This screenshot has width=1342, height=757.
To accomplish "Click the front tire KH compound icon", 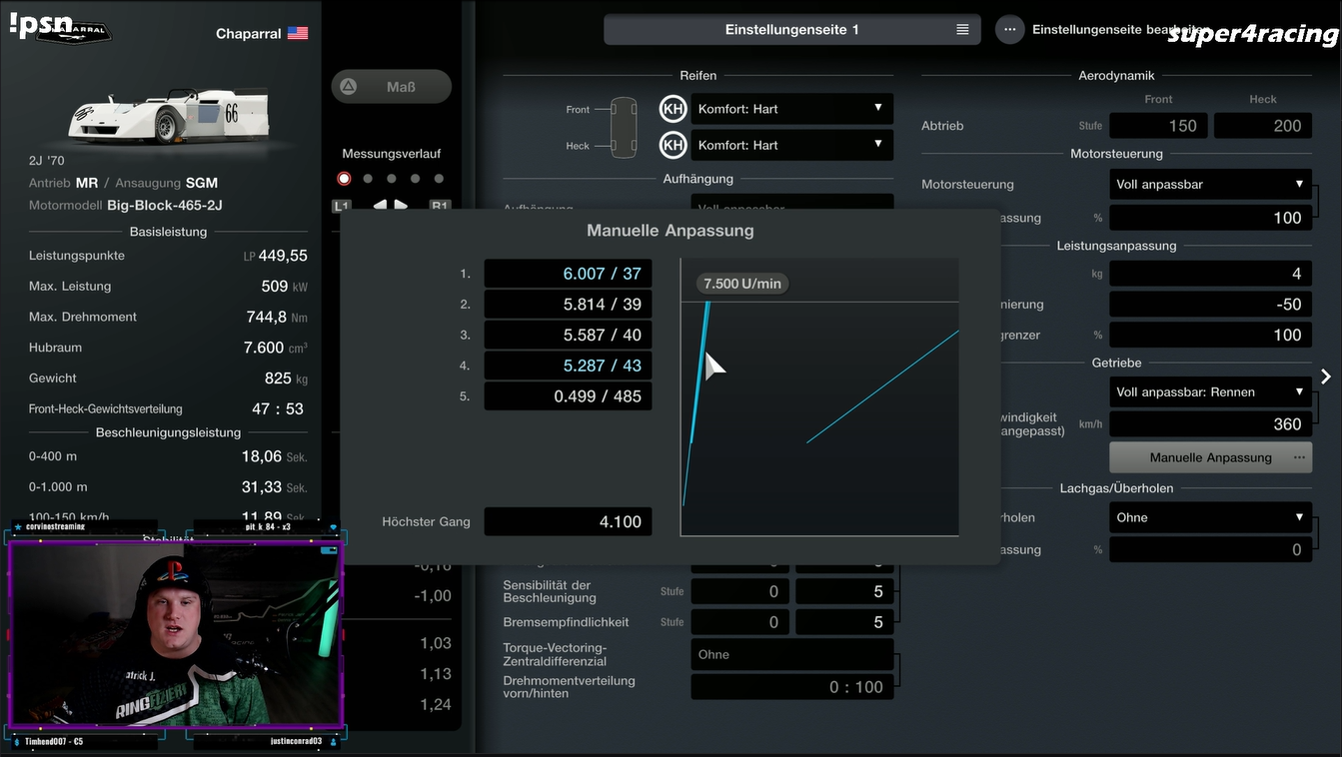I will pyautogui.click(x=673, y=109).
